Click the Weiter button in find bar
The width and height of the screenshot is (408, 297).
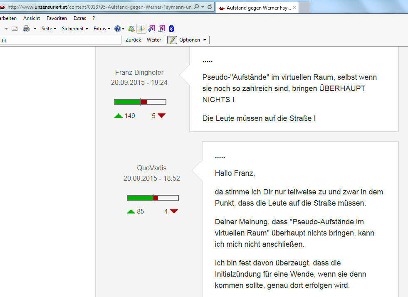tap(154, 40)
